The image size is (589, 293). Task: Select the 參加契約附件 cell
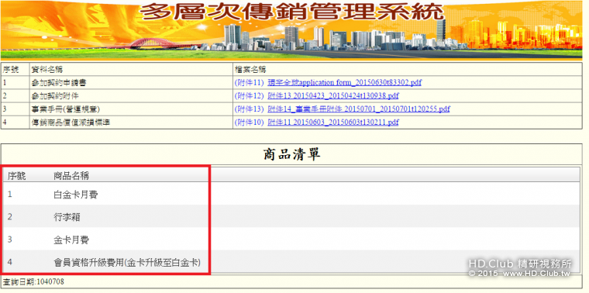pos(131,96)
